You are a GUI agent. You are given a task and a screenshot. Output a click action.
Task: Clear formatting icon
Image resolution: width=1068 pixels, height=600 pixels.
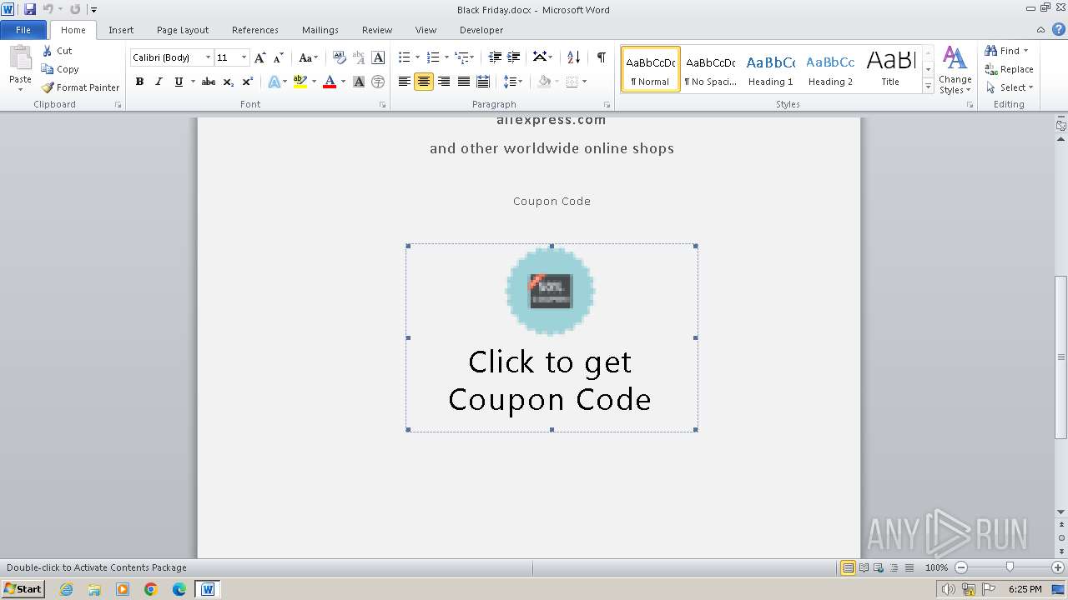pos(340,57)
